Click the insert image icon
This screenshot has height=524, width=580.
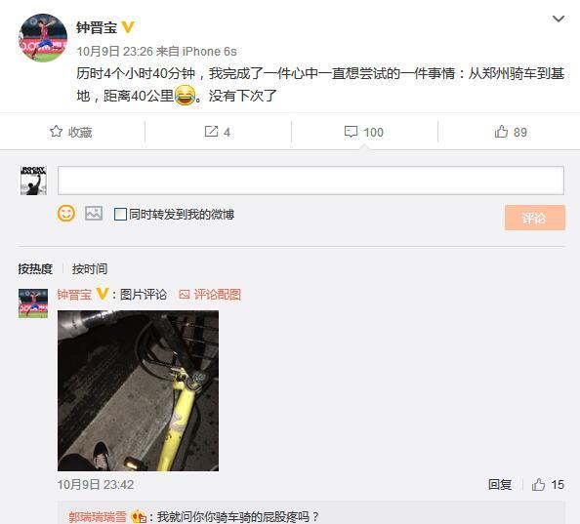(94, 214)
